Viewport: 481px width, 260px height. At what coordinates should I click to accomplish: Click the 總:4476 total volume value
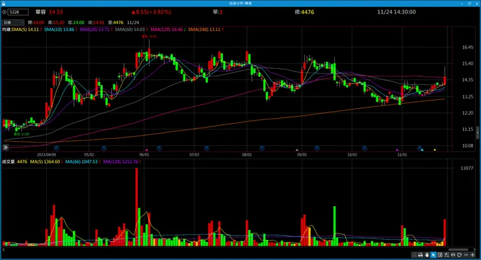tap(304, 12)
